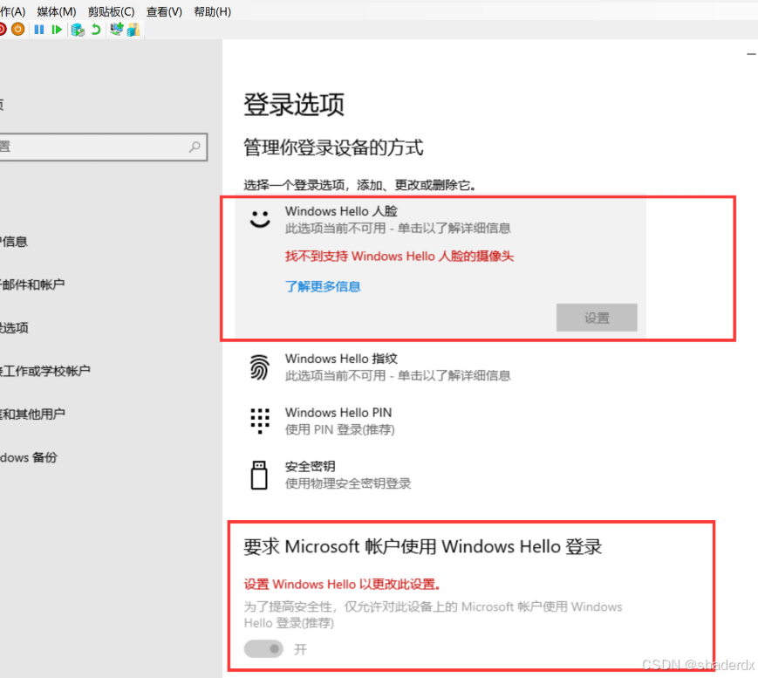Viewport: 758px width, 678px height.
Task: Open the 帐户信息 sidebar entry
Action: pyautogui.click(x=14, y=242)
